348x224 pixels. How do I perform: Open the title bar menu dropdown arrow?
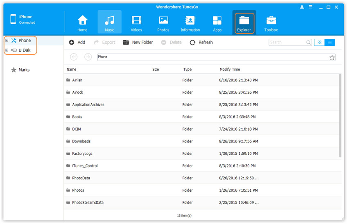coord(311,7)
